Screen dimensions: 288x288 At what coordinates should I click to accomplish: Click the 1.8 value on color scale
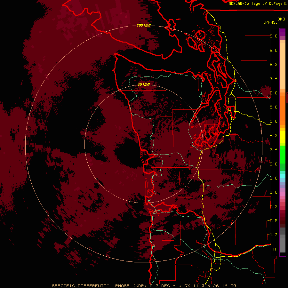[274, 178]
